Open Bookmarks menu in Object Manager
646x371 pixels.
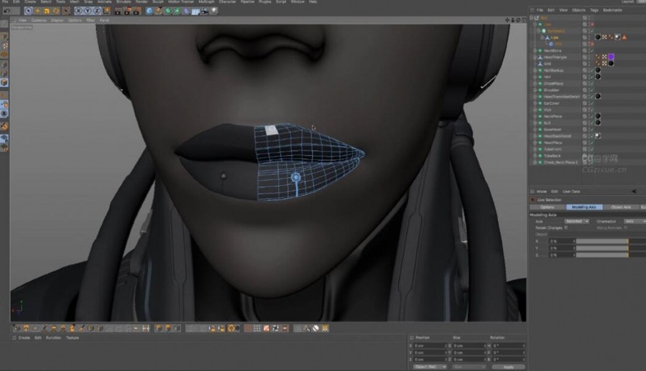click(x=613, y=10)
